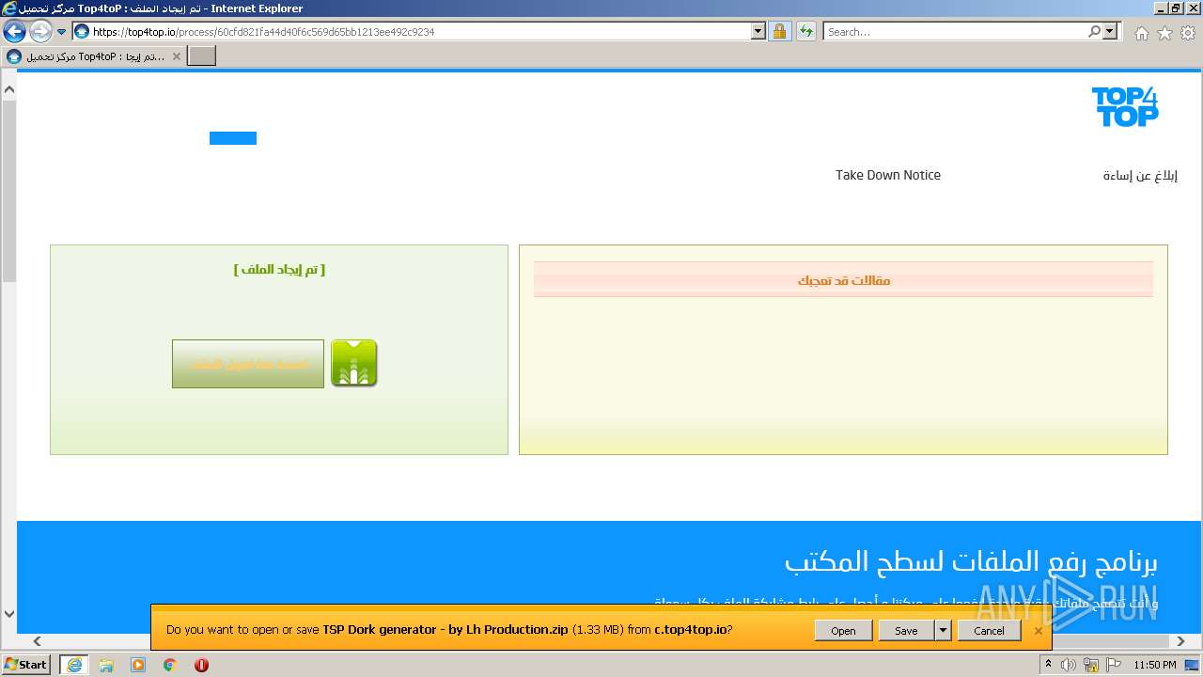Click the refresh page icon

tap(806, 31)
